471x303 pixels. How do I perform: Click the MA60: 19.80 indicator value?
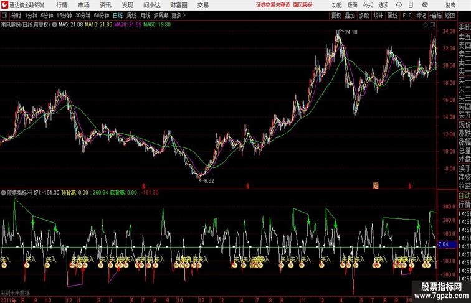point(157,25)
